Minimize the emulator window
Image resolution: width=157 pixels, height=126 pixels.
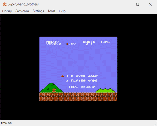[125, 4]
